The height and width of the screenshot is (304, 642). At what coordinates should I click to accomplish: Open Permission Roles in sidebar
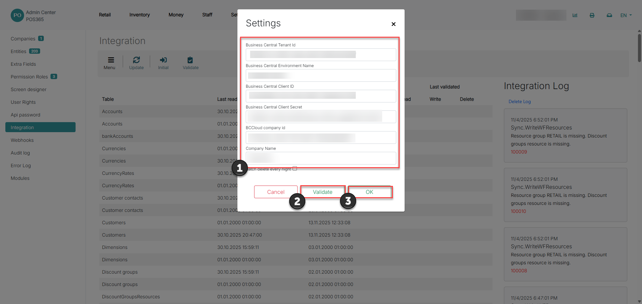(x=29, y=77)
